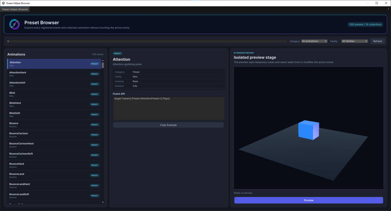This screenshot has width=391, height=211.
Task: Click the blue cube in the preview stage
Action: click(309, 130)
